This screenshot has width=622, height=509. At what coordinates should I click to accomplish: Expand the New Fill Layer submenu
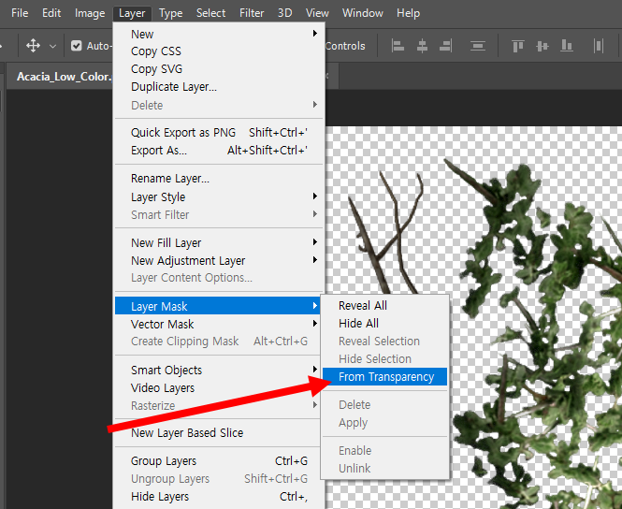(219, 242)
